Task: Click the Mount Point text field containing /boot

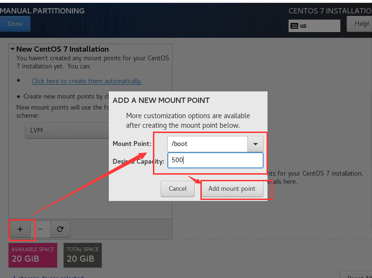Action: pos(207,144)
